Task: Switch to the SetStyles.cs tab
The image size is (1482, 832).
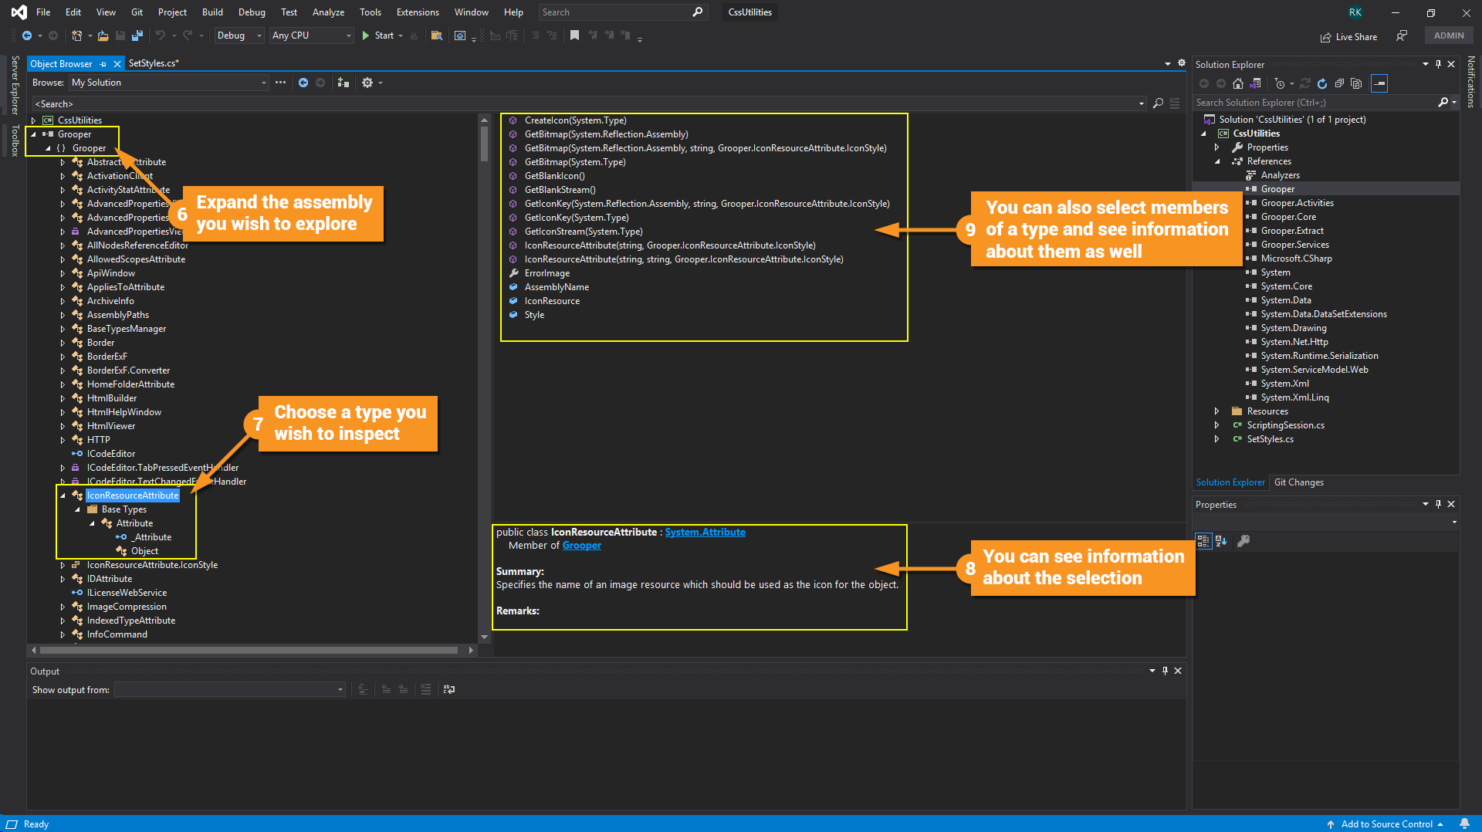Action: click(153, 63)
